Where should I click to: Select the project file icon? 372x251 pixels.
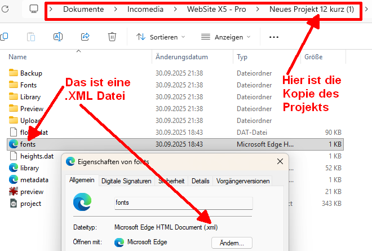pyautogui.click(x=14, y=204)
